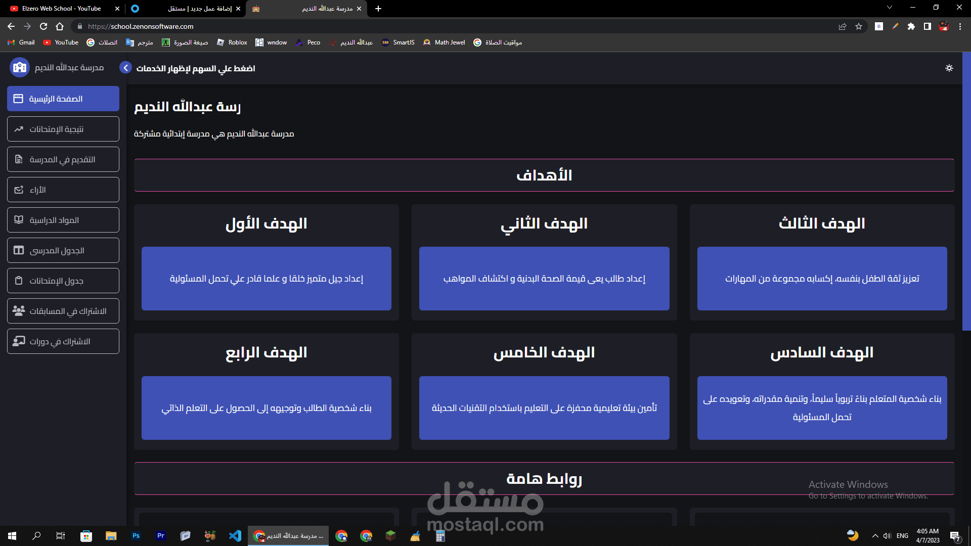Image resolution: width=971 pixels, height=546 pixels.
Task: Launch Photoshop from taskbar
Action: [136, 536]
